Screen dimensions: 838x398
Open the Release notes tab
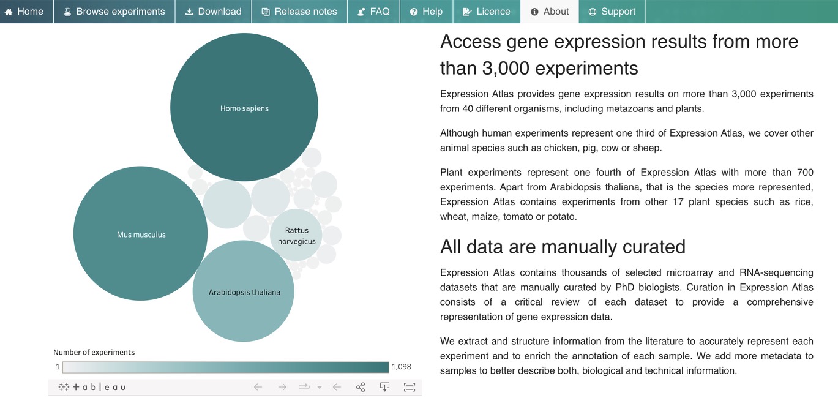(x=299, y=12)
